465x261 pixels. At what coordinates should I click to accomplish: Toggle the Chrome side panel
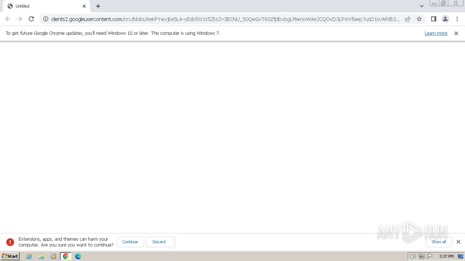click(433, 19)
